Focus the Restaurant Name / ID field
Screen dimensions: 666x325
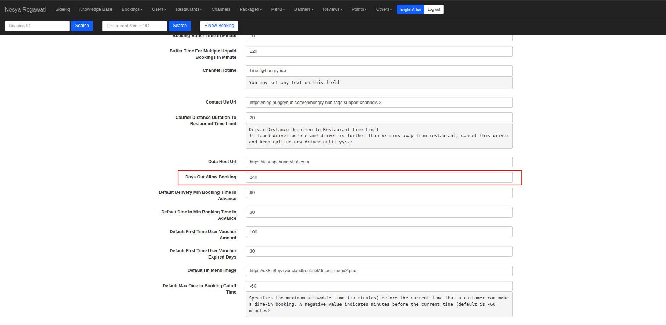coord(135,26)
